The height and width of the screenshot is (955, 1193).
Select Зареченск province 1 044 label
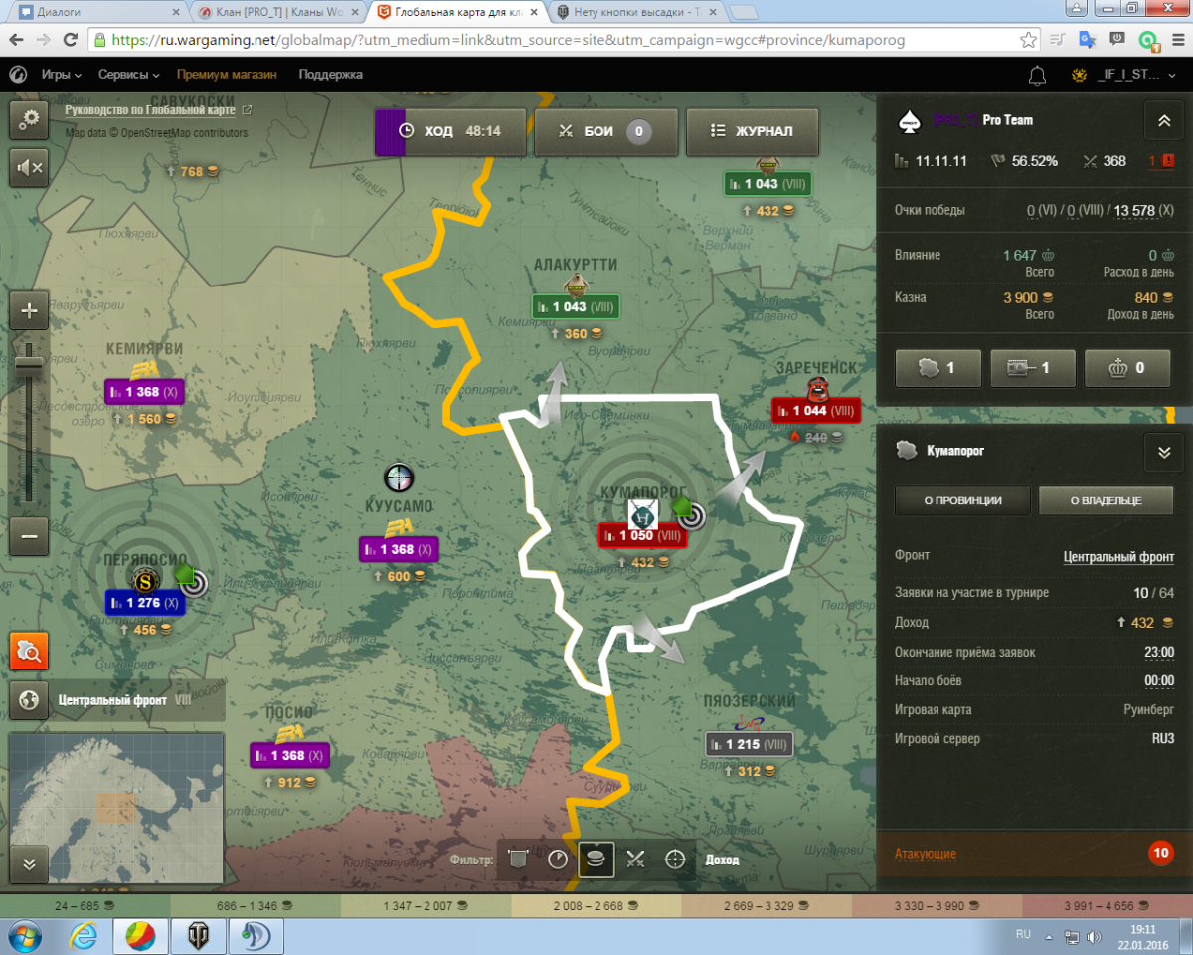[x=816, y=410]
